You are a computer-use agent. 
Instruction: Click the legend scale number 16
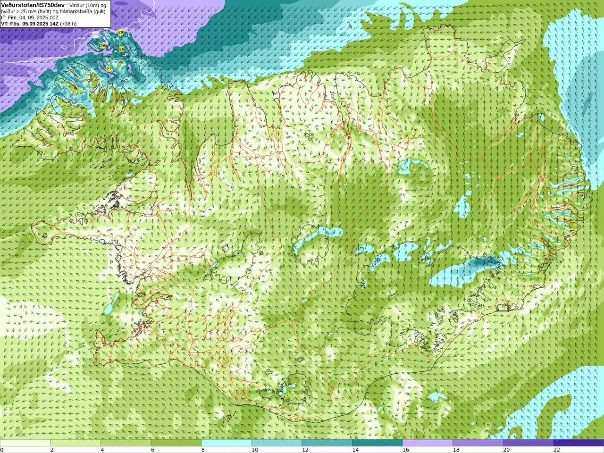tap(406, 450)
